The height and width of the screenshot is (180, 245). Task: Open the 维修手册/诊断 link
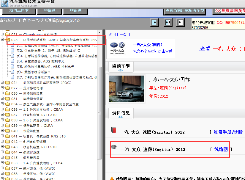click(228, 132)
